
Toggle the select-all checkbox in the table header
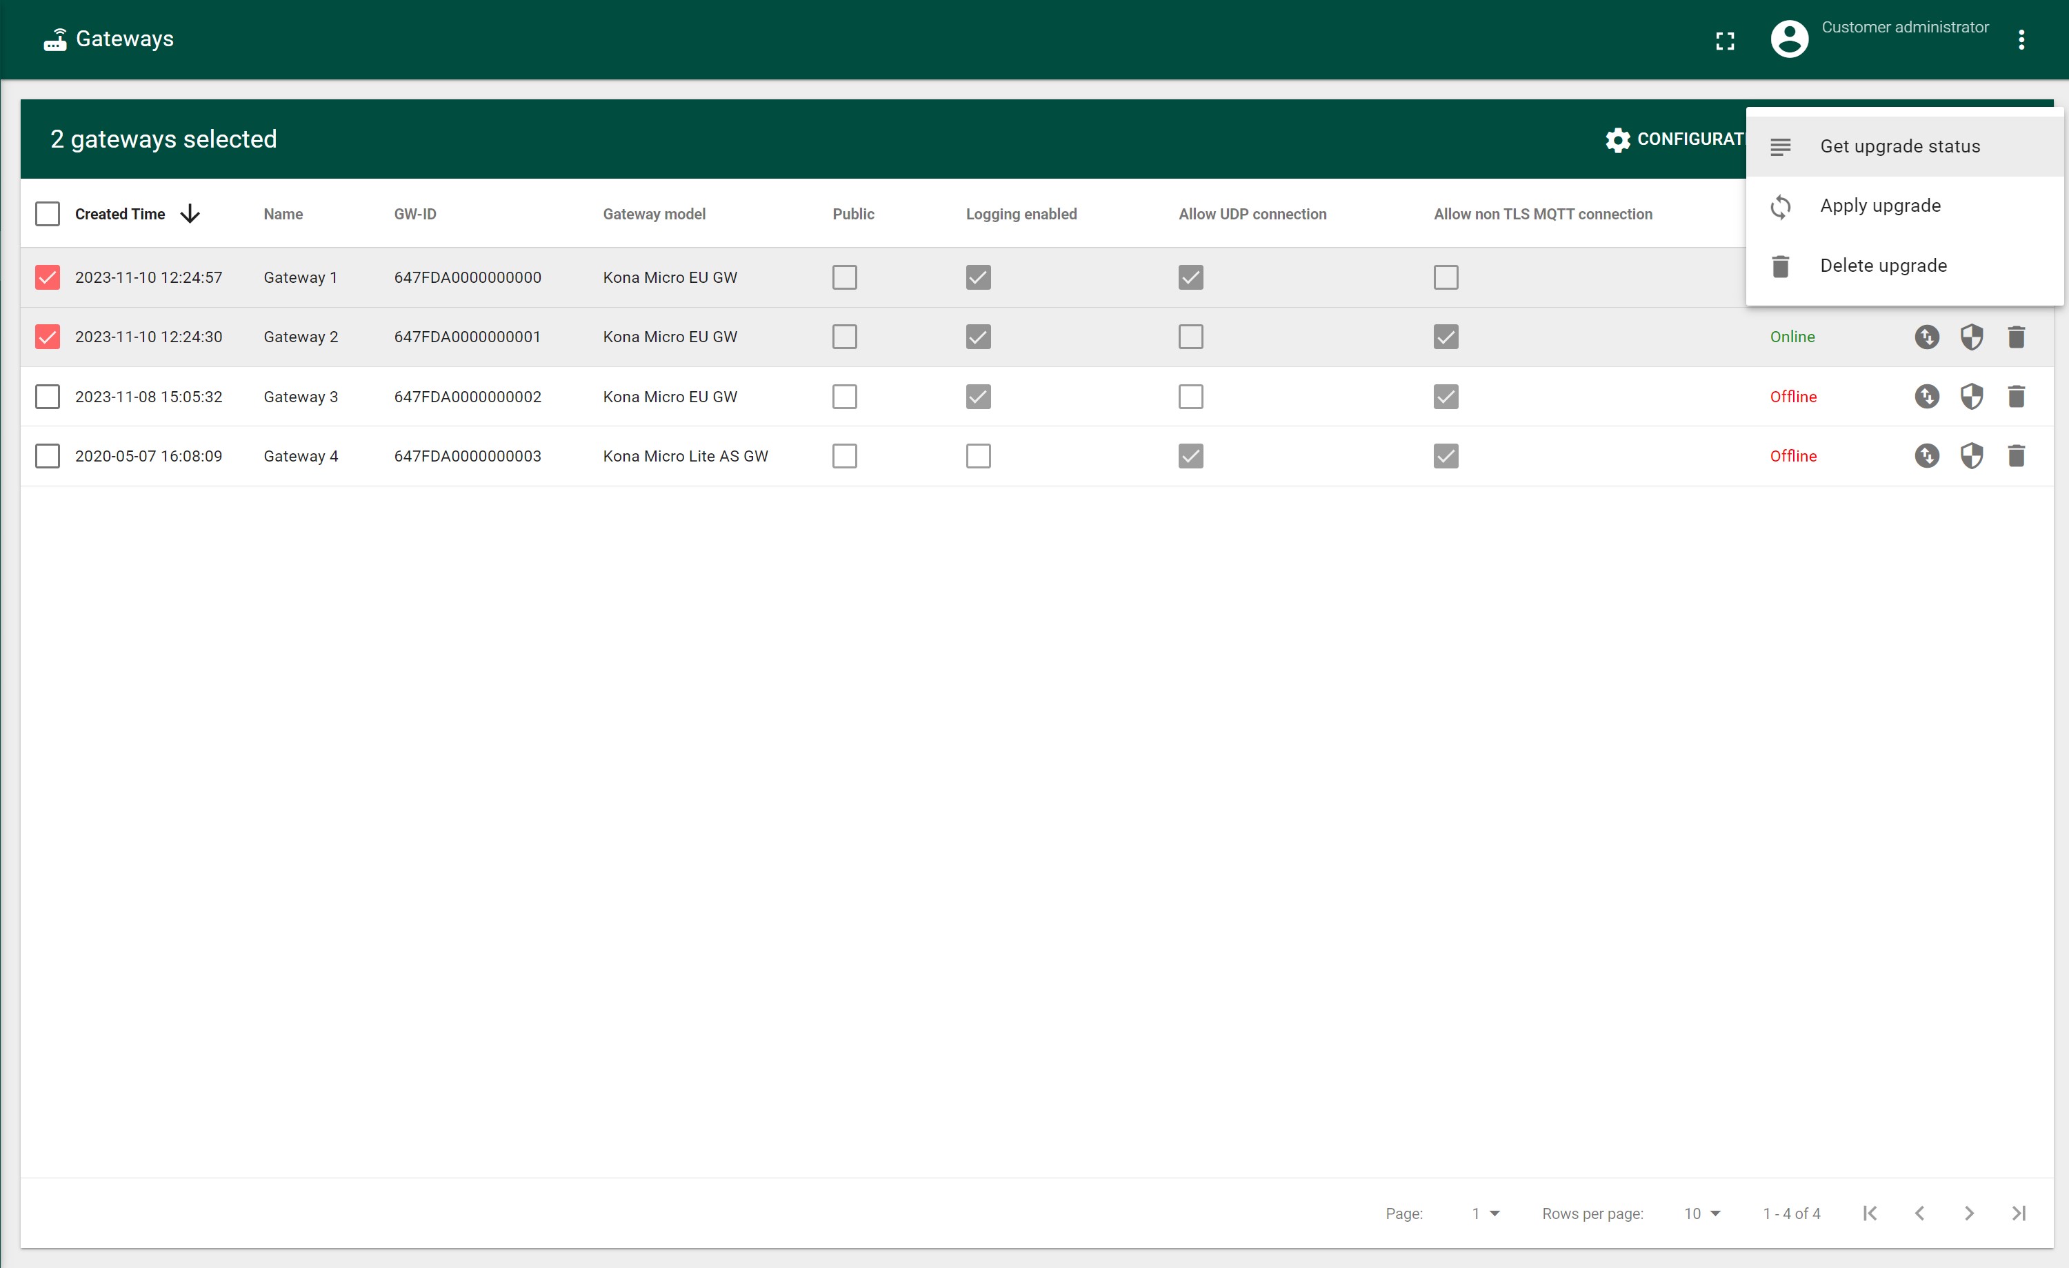click(x=48, y=214)
